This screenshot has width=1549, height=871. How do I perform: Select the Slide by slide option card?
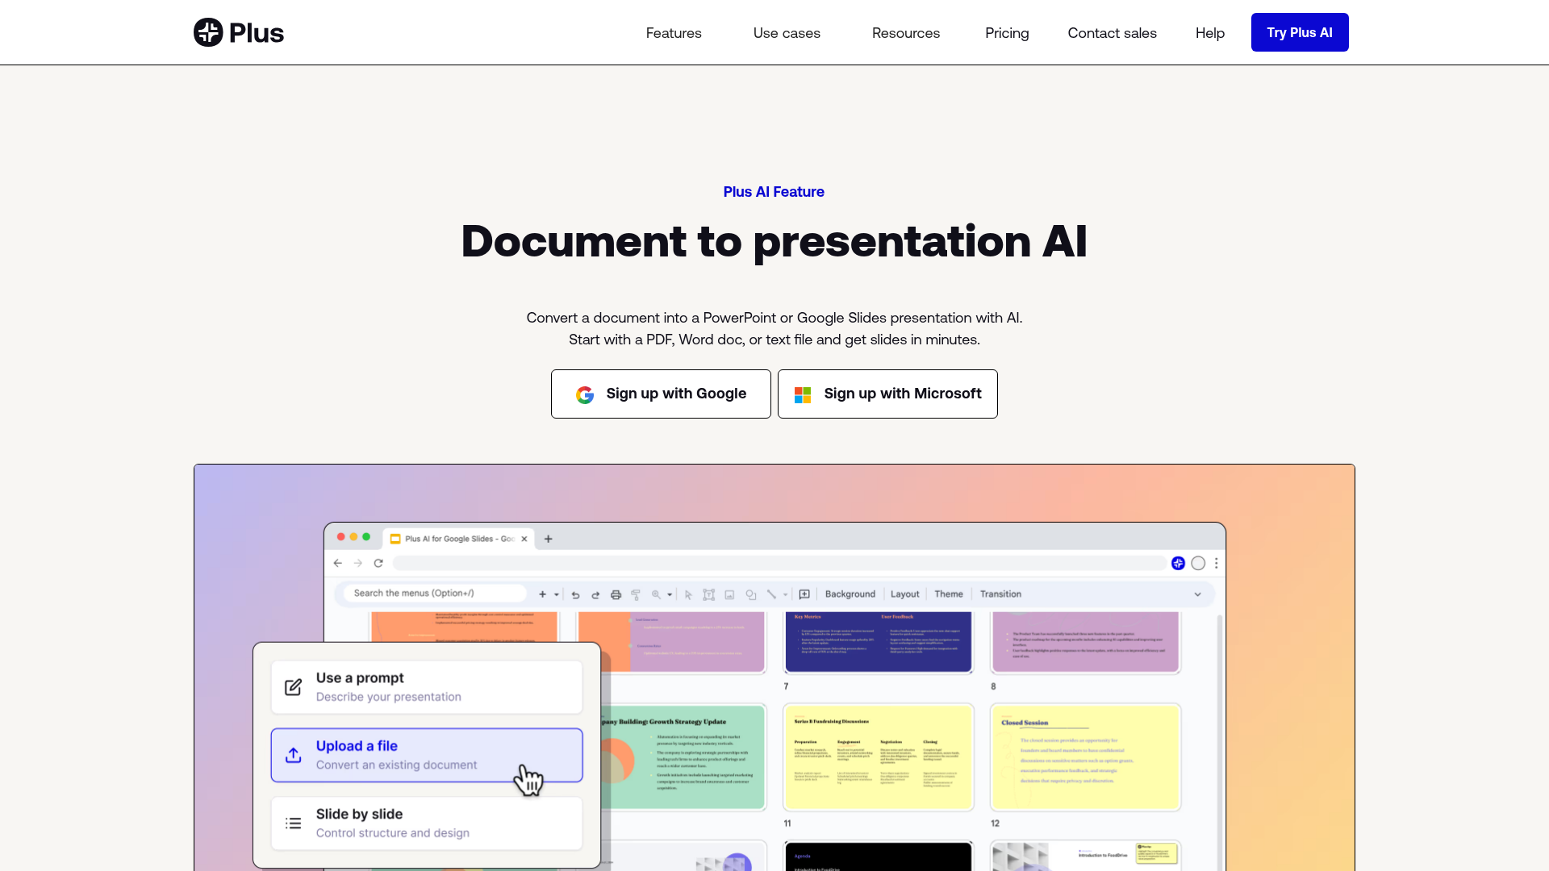427,823
